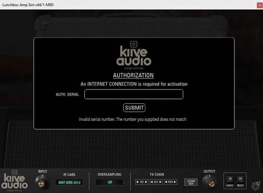263x193 pixels.
Task: Move DLY left in FX chain
Action: pyautogui.click(x=152, y=182)
